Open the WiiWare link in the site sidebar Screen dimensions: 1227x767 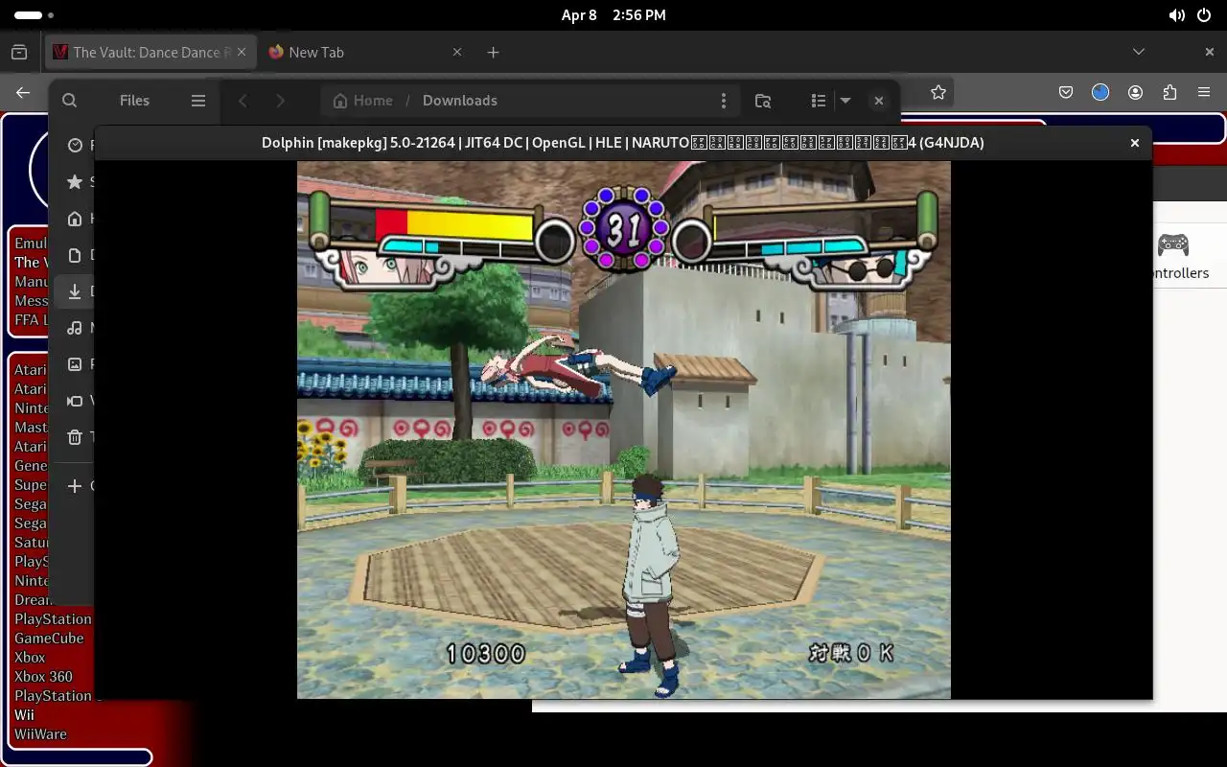[40, 734]
